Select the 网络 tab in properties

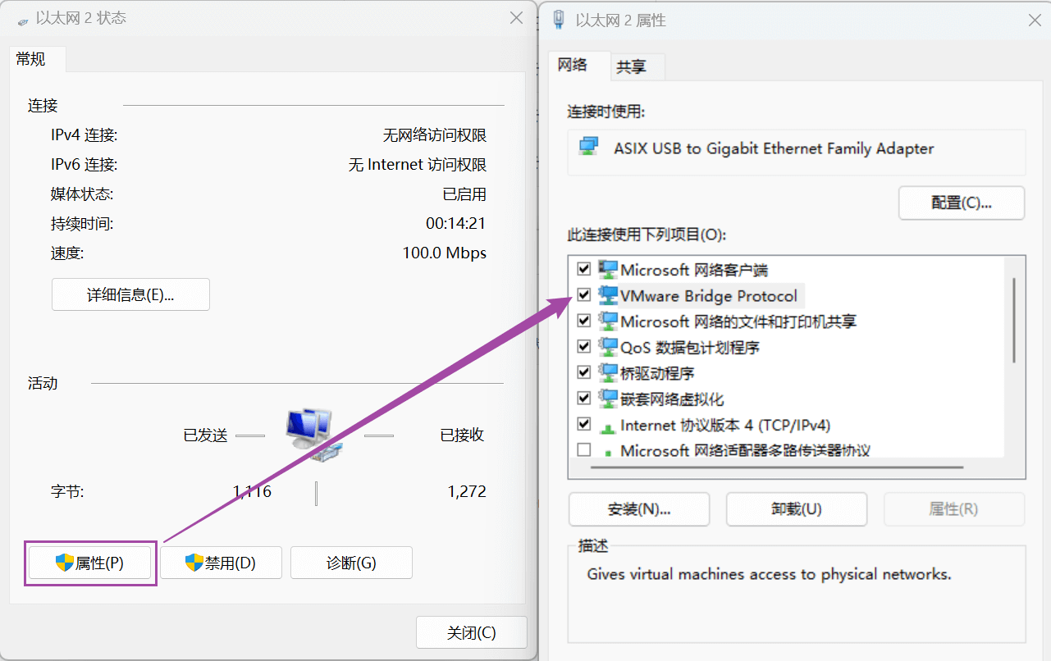click(x=573, y=66)
